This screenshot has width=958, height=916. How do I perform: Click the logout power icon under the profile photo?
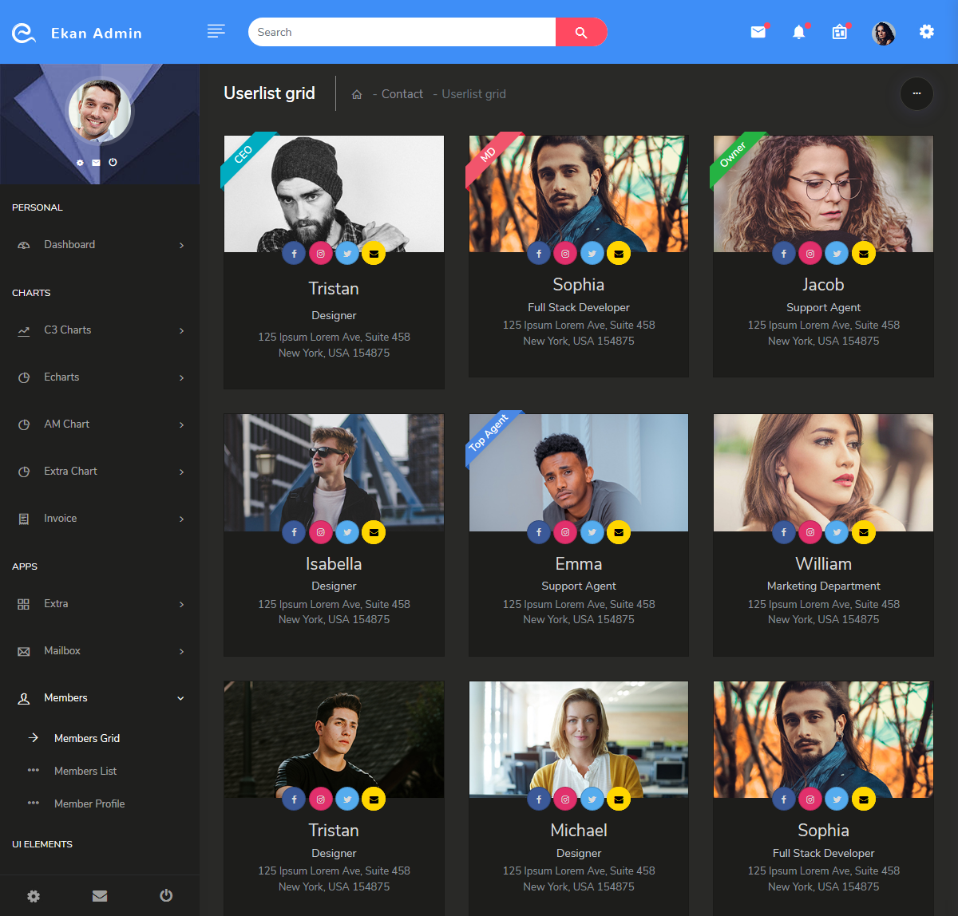point(113,162)
